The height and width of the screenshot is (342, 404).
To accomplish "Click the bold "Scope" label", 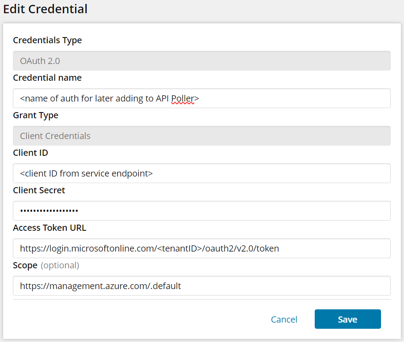I will (x=25, y=265).
